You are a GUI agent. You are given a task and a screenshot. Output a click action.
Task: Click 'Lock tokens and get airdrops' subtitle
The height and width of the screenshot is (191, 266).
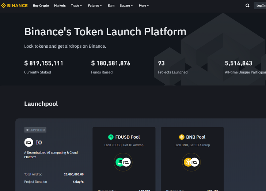click(65, 46)
